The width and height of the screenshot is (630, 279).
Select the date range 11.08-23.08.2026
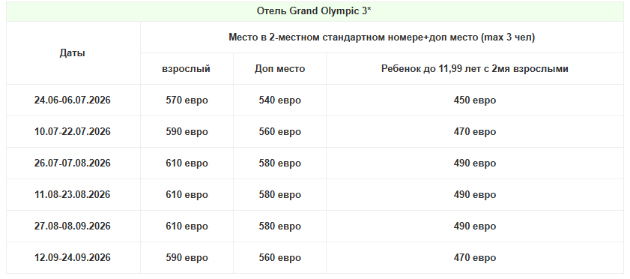73,194
